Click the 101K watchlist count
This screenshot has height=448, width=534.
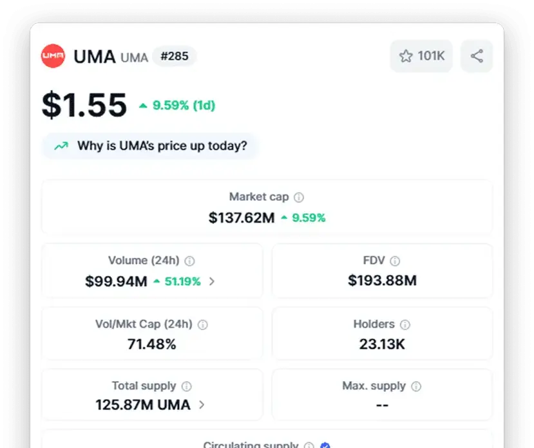click(431, 56)
